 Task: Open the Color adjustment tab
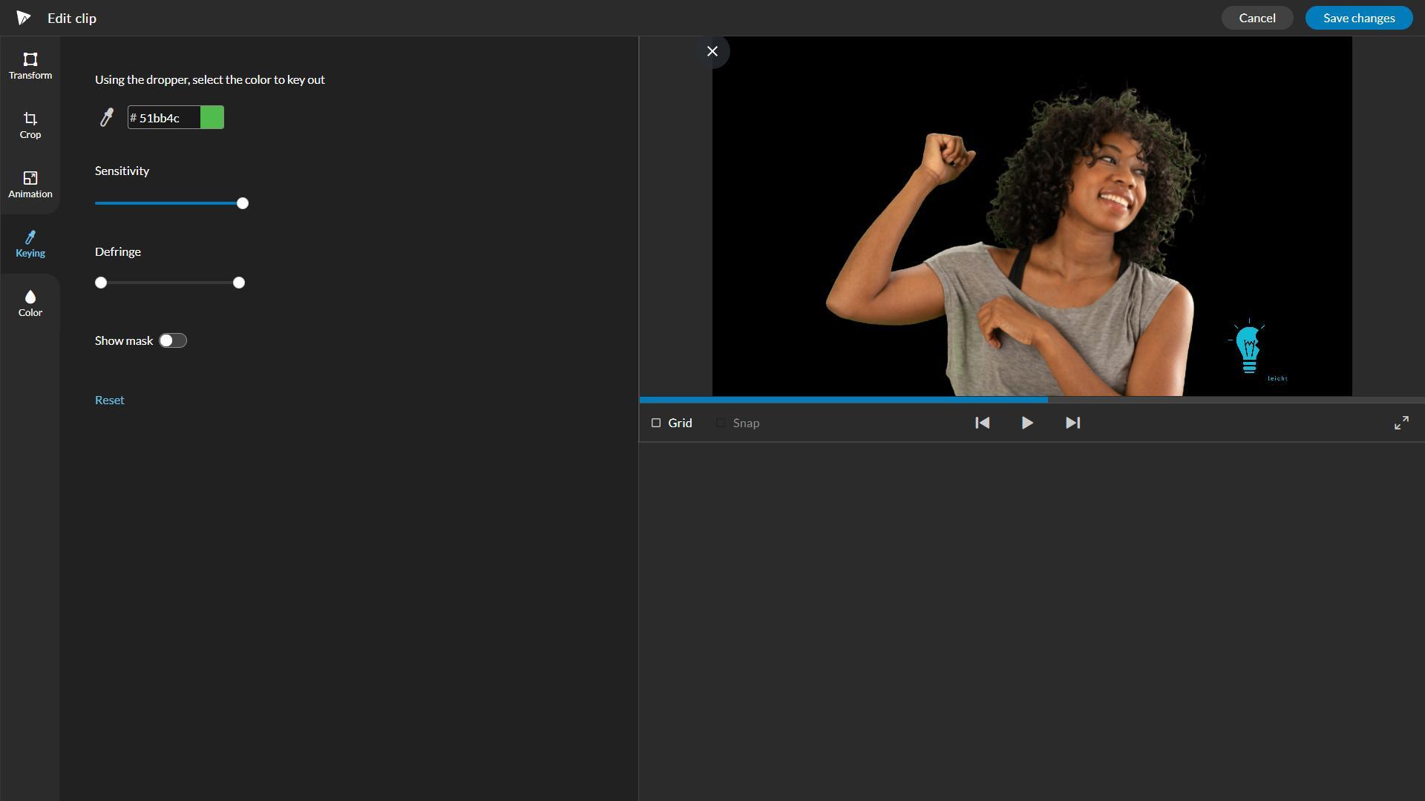30,303
